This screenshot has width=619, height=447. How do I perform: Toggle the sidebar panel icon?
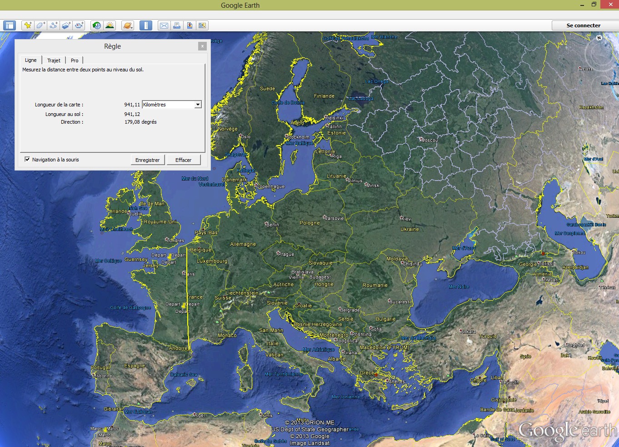point(10,25)
